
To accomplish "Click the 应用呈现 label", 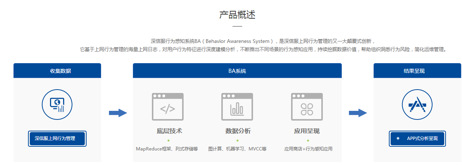I will [307, 131].
